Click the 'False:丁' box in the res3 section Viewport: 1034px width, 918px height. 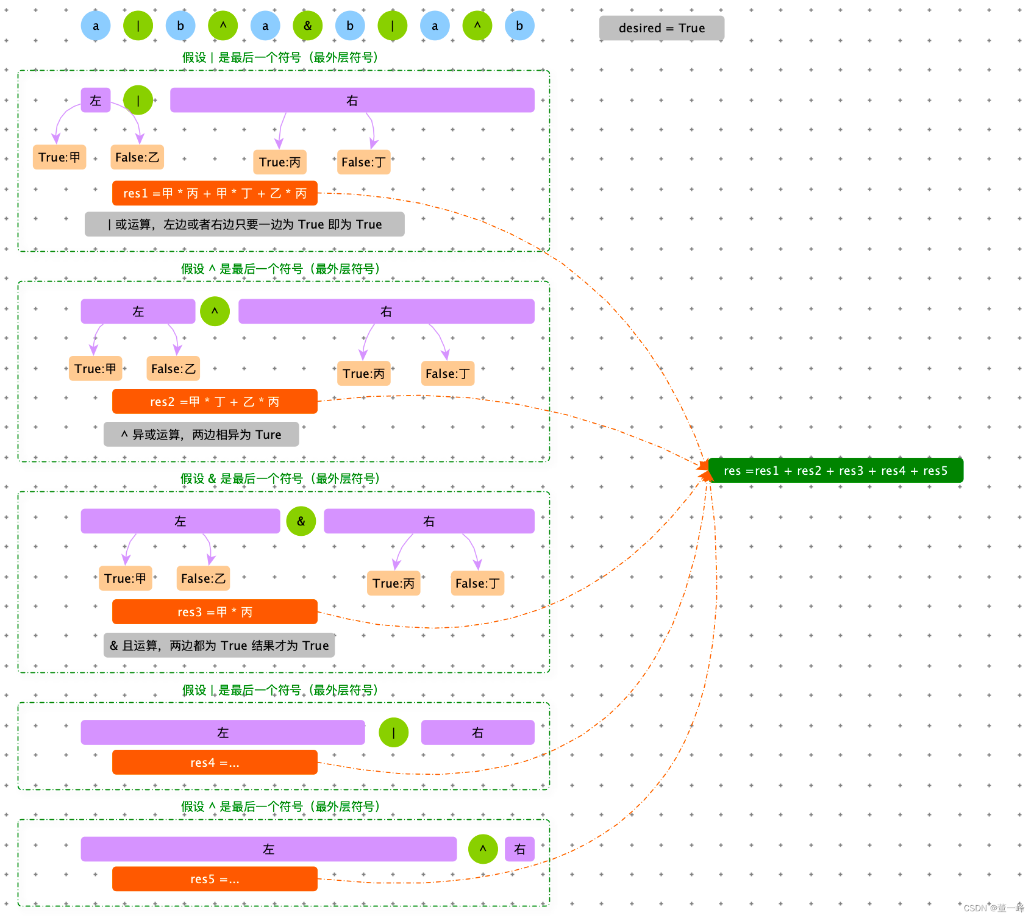pos(477,583)
